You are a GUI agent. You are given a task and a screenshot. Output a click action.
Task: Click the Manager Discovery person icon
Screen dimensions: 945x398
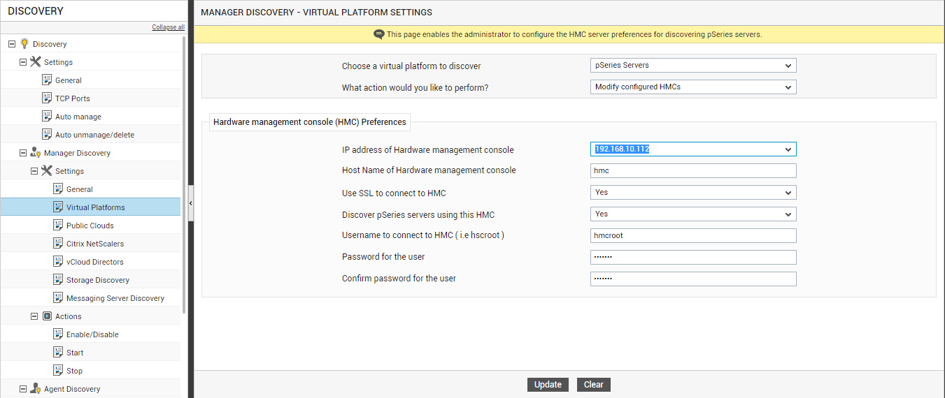point(36,152)
